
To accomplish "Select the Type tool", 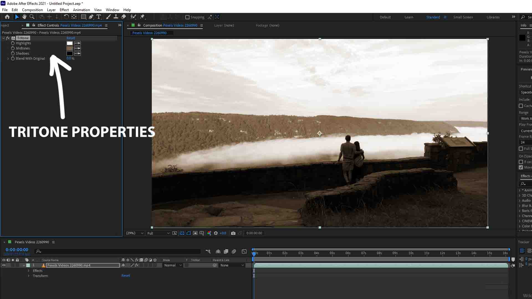I will click(x=99, y=17).
